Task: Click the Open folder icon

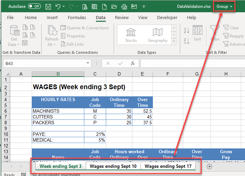Action: pos(114,6)
